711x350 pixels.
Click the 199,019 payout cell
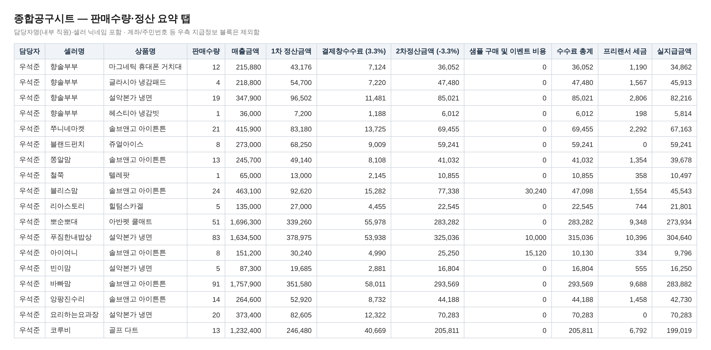[x=674, y=330]
